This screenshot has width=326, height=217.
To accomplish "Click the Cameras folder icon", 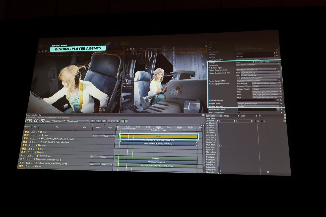I will pos(39,146).
